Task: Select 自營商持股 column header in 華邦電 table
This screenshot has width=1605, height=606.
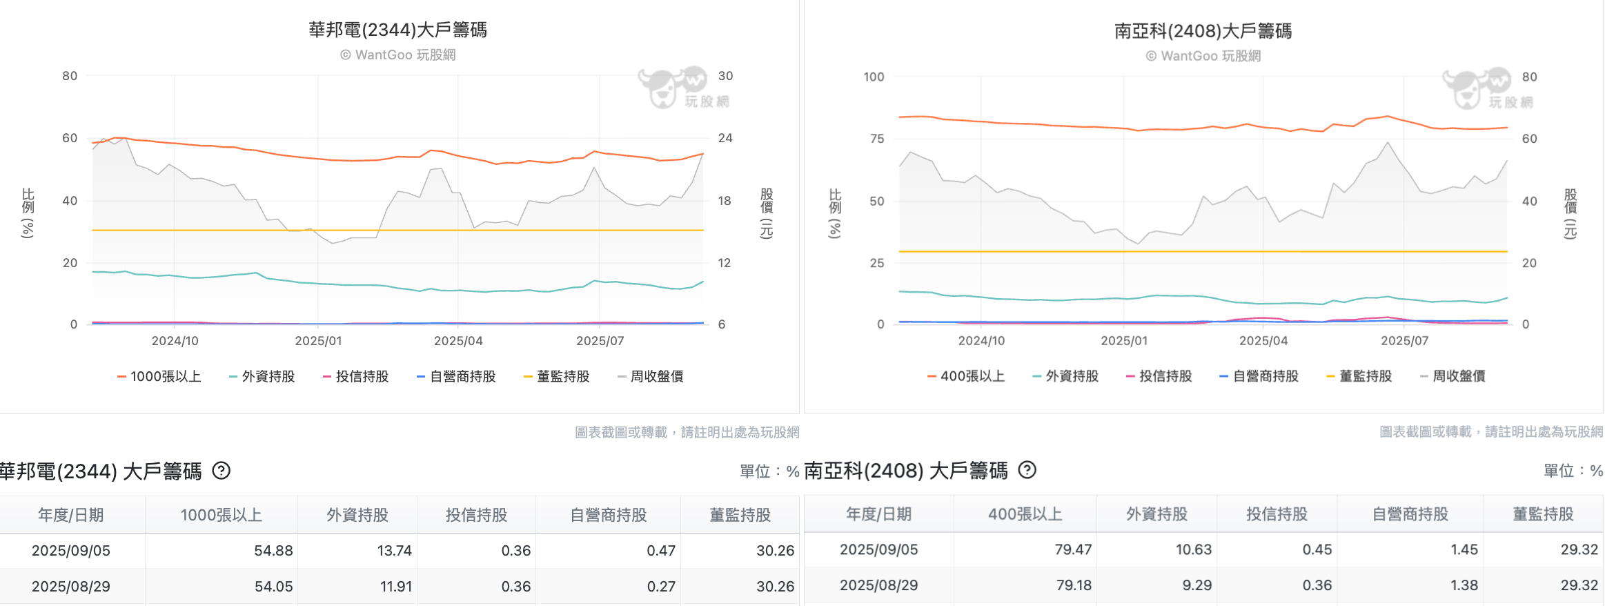Action: [x=609, y=515]
